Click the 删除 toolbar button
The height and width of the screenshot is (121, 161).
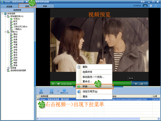point(41,91)
